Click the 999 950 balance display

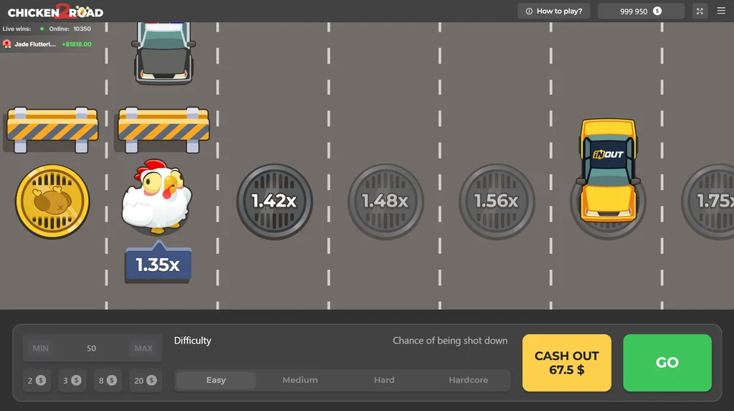pos(641,11)
